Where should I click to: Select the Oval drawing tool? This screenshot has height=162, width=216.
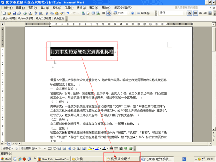coord(54,149)
